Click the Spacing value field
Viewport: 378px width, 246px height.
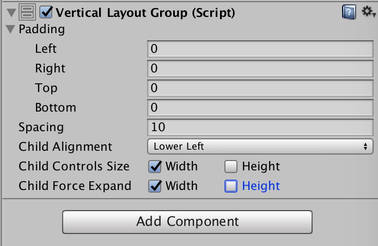click(260, 127)
